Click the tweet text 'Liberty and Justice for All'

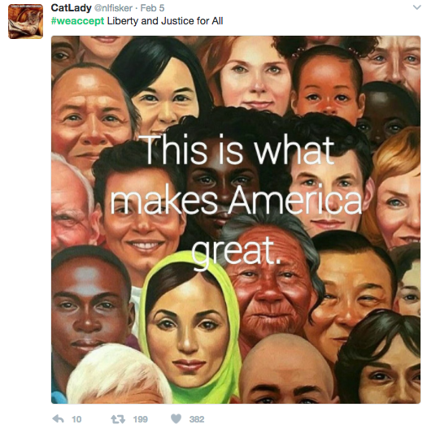(x=165, y=21)
